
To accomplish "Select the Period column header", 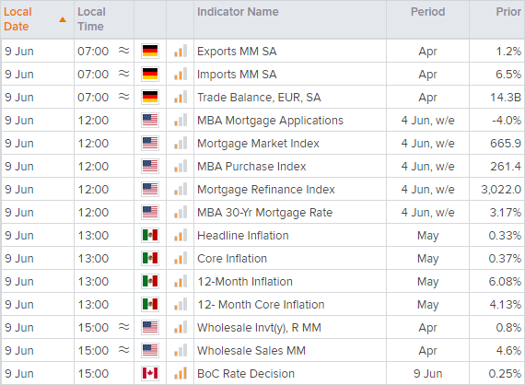I will click(427, 12).
